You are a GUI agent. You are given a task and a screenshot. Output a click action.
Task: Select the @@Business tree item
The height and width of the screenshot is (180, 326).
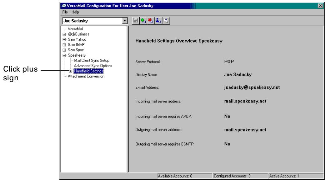pos(78,34)
